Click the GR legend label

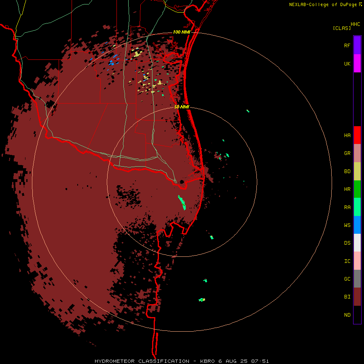(347, 153)
